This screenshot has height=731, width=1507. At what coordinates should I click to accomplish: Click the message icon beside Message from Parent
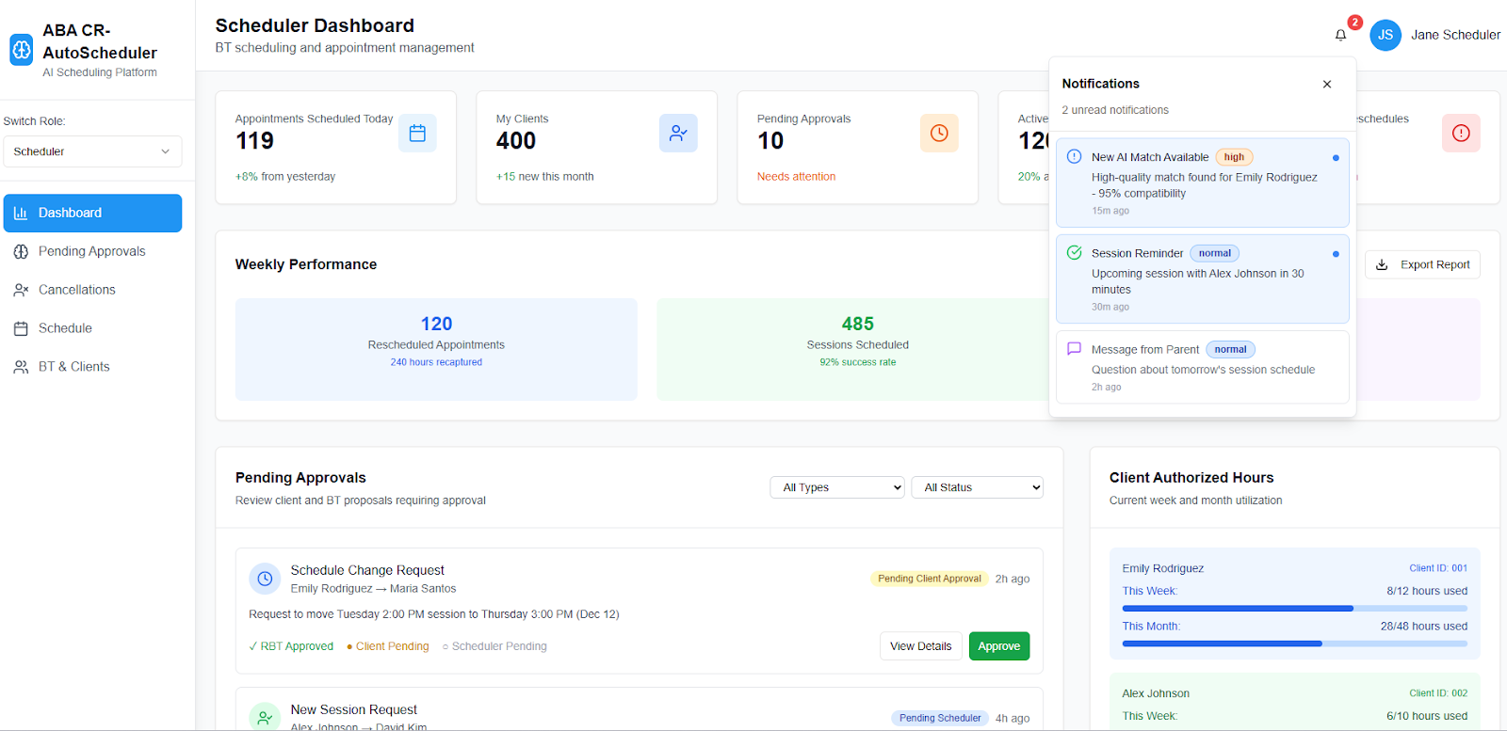coord(1074,348)
